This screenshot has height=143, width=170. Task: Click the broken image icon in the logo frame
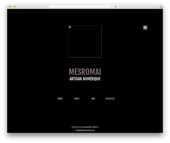tap(70, 27)
